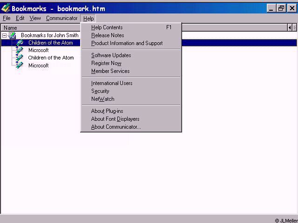This screenshot has height=223, width=298.
Task: Click Register Now menu entry
Action: pyautogui.click(x=131, y=63)
